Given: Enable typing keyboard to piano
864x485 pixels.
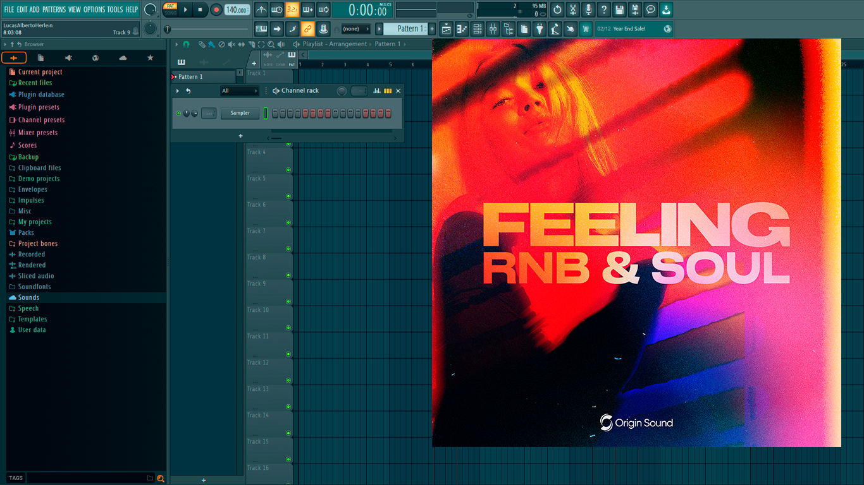Looking at the screenshot, I should [x=261, y=28].
